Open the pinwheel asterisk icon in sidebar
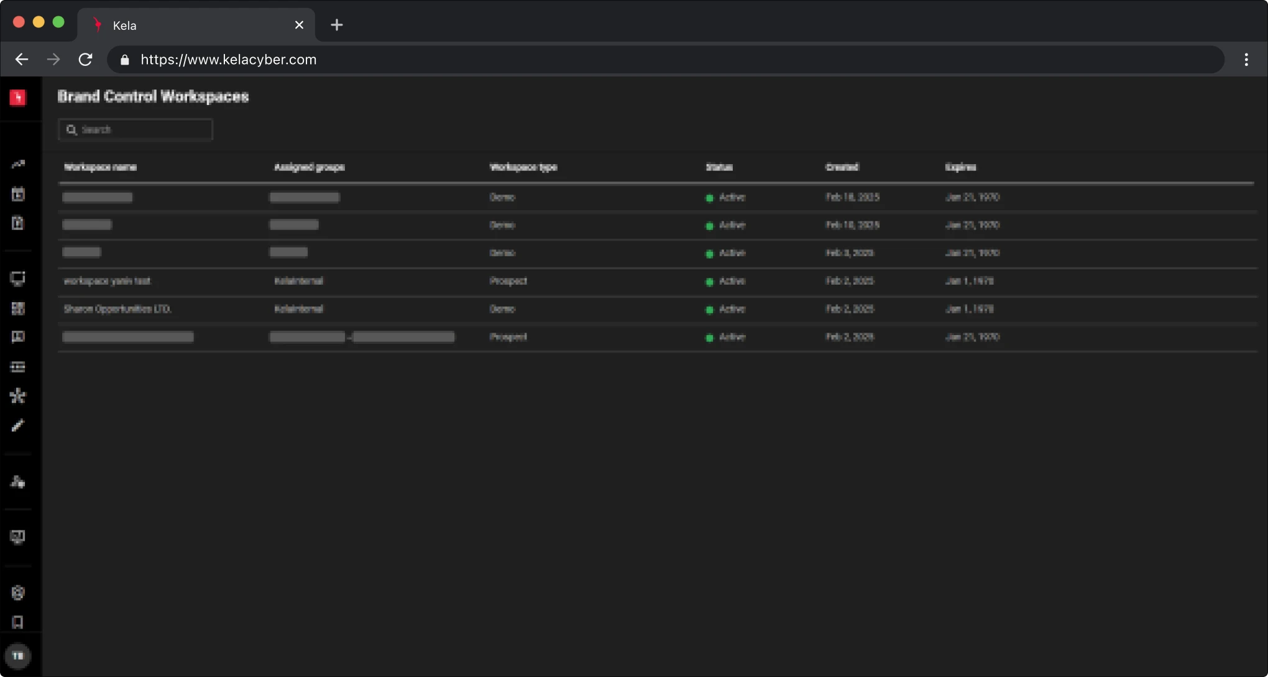The image size is (1268, 677). (18, 396)
